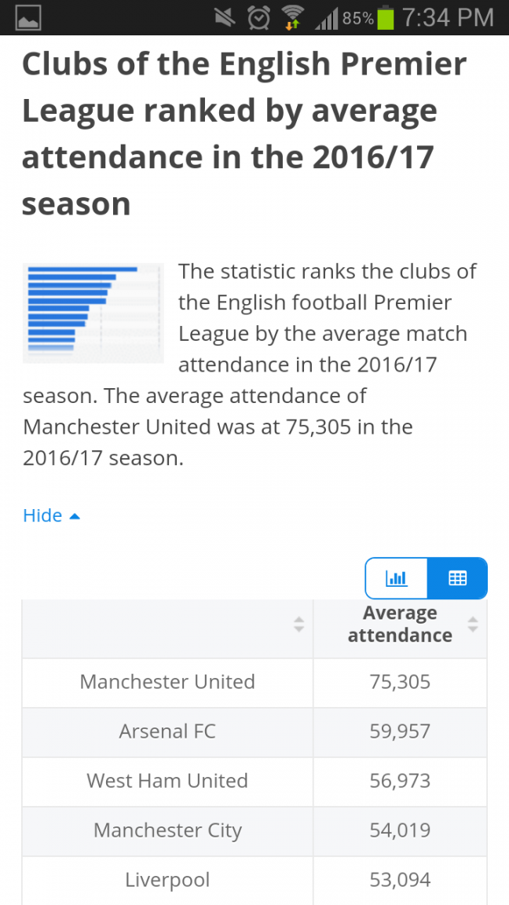Tap the 7:34 PM clock

click(448, 18)
